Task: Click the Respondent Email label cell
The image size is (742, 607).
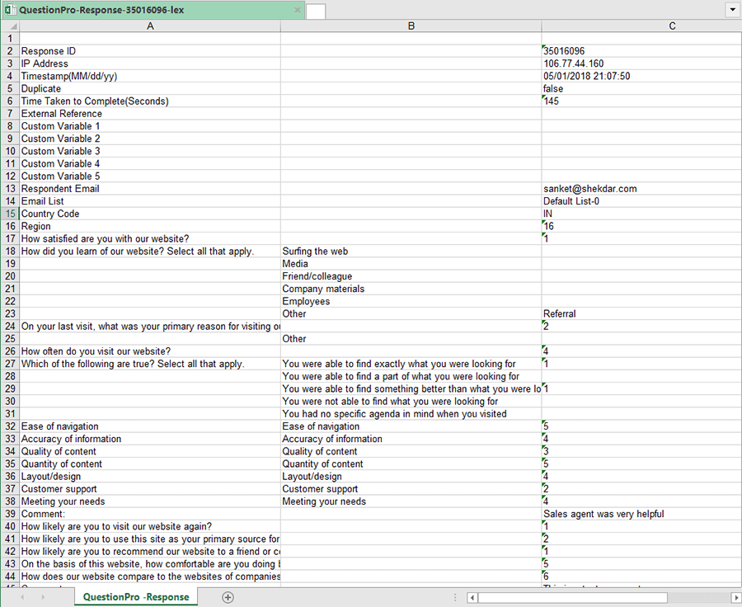Action: click(x=150, y=188)
